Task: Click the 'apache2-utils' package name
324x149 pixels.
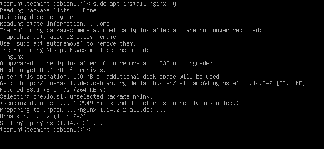Action: (71, 37)
